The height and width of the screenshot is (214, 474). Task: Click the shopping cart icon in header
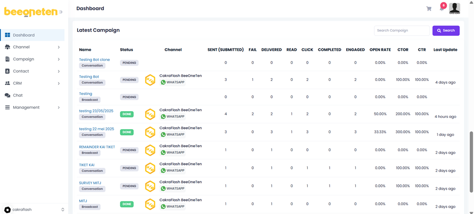tap(429, 9)
